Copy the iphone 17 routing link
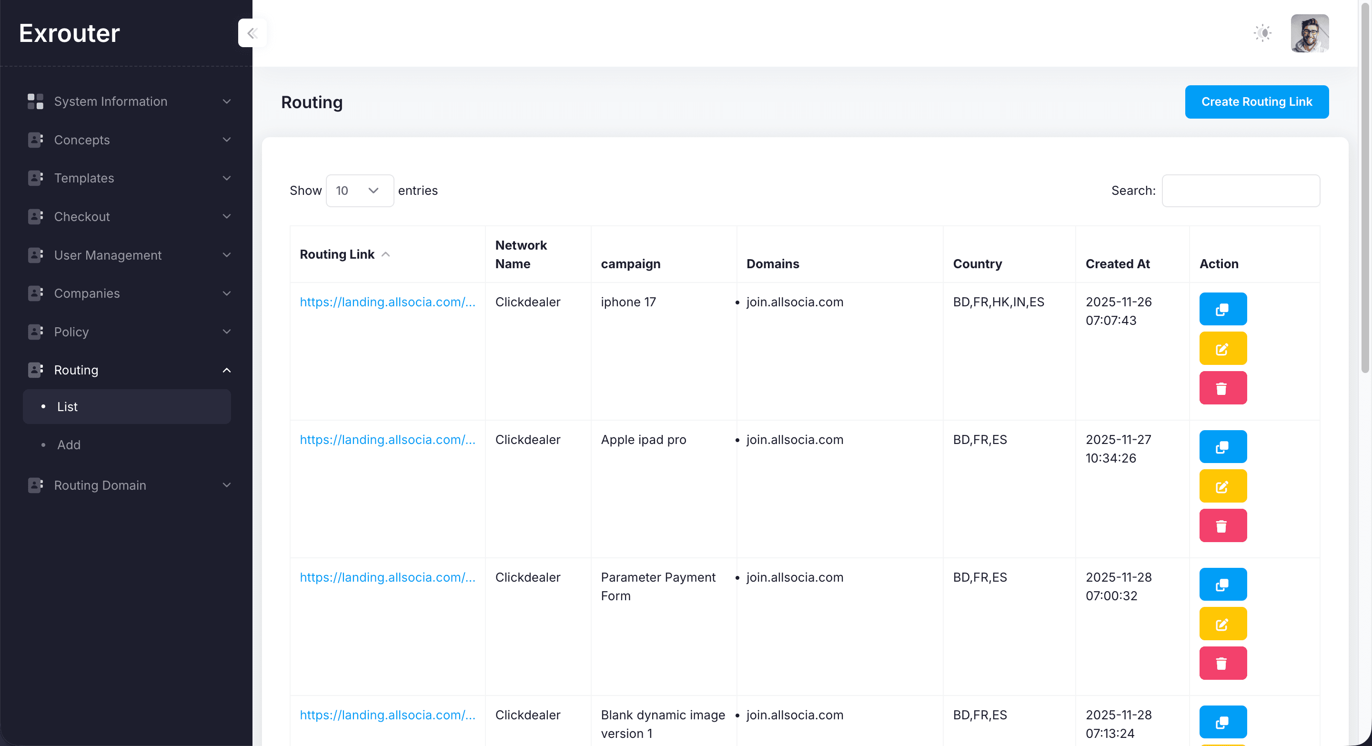The image size is (1372, 746). coord(1223,309)
